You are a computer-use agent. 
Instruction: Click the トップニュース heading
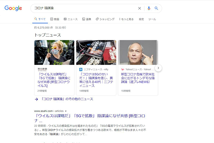tap(48, 35)
